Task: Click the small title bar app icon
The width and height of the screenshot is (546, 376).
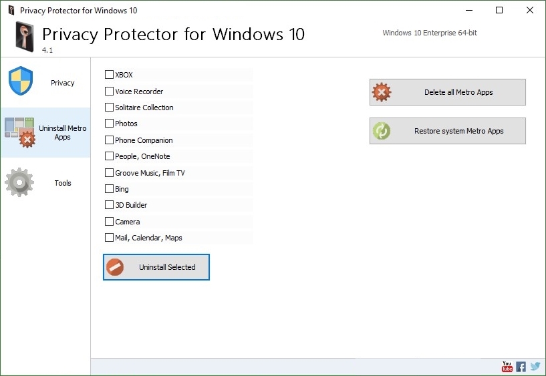Action: [x=11, y=10]
